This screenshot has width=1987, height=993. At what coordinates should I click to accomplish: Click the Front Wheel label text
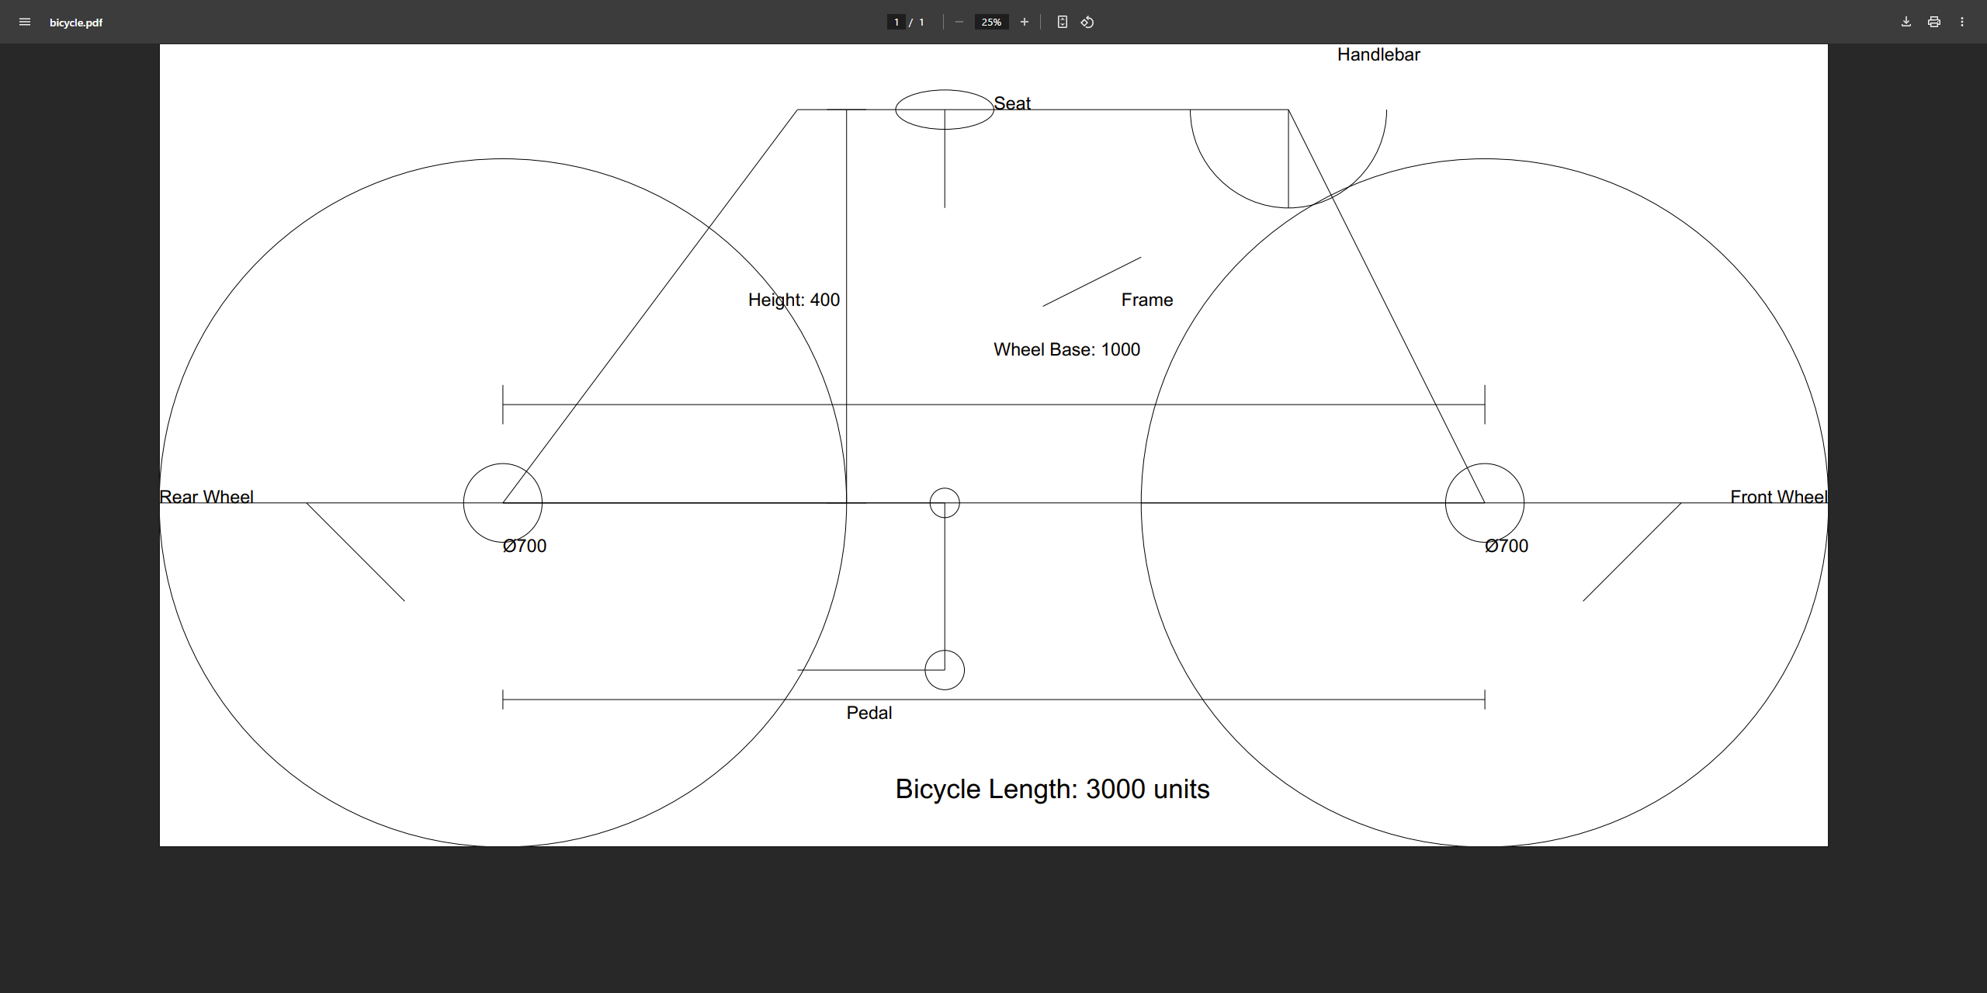(x=1778, y=497)
